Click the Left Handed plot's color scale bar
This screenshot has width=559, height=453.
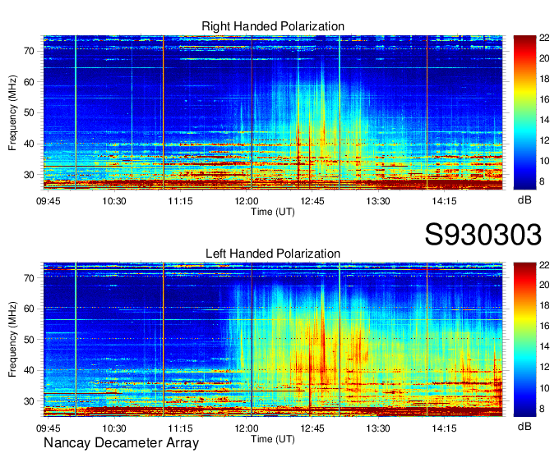[524, 340]
